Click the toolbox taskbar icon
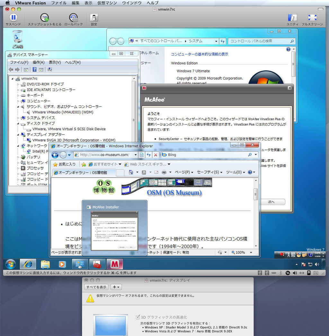 pyautogui.click(x=97, y=264)
